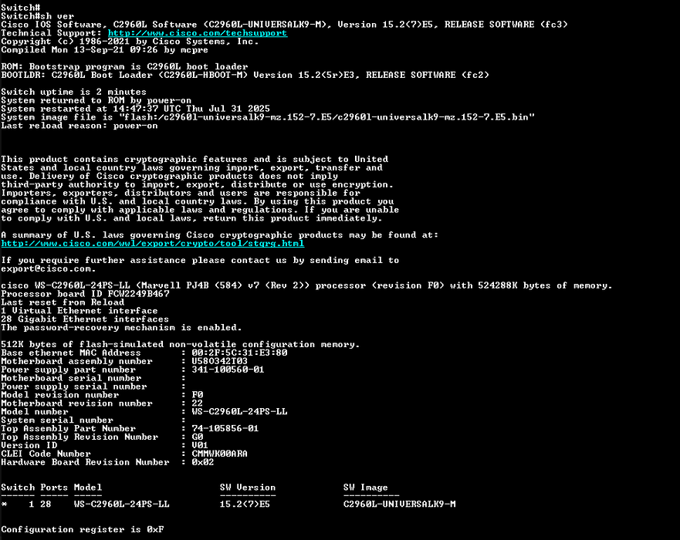
Task: Open the crypto export stqrg.html link
Action: click(153, 244)
